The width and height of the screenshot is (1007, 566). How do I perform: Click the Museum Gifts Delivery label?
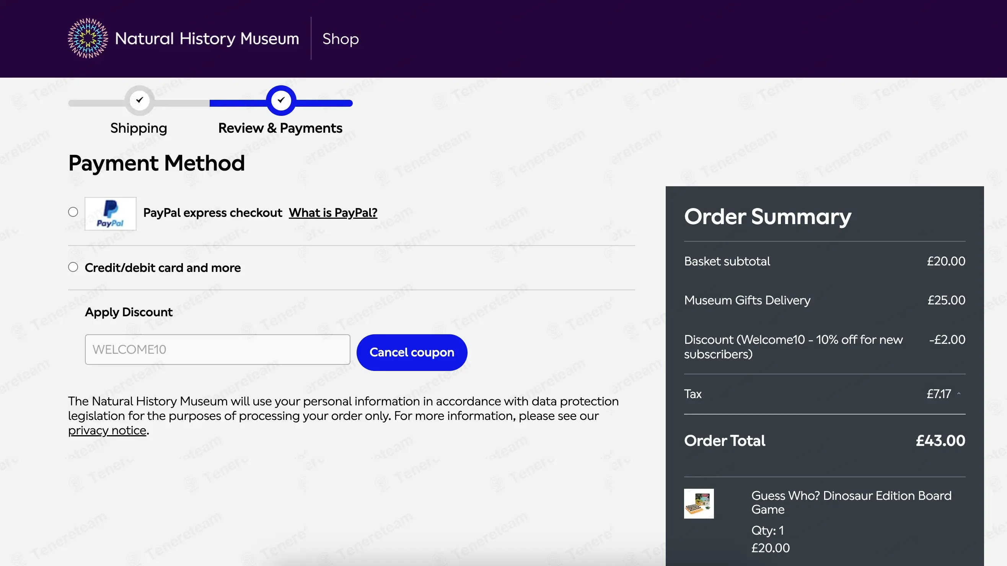748,300
